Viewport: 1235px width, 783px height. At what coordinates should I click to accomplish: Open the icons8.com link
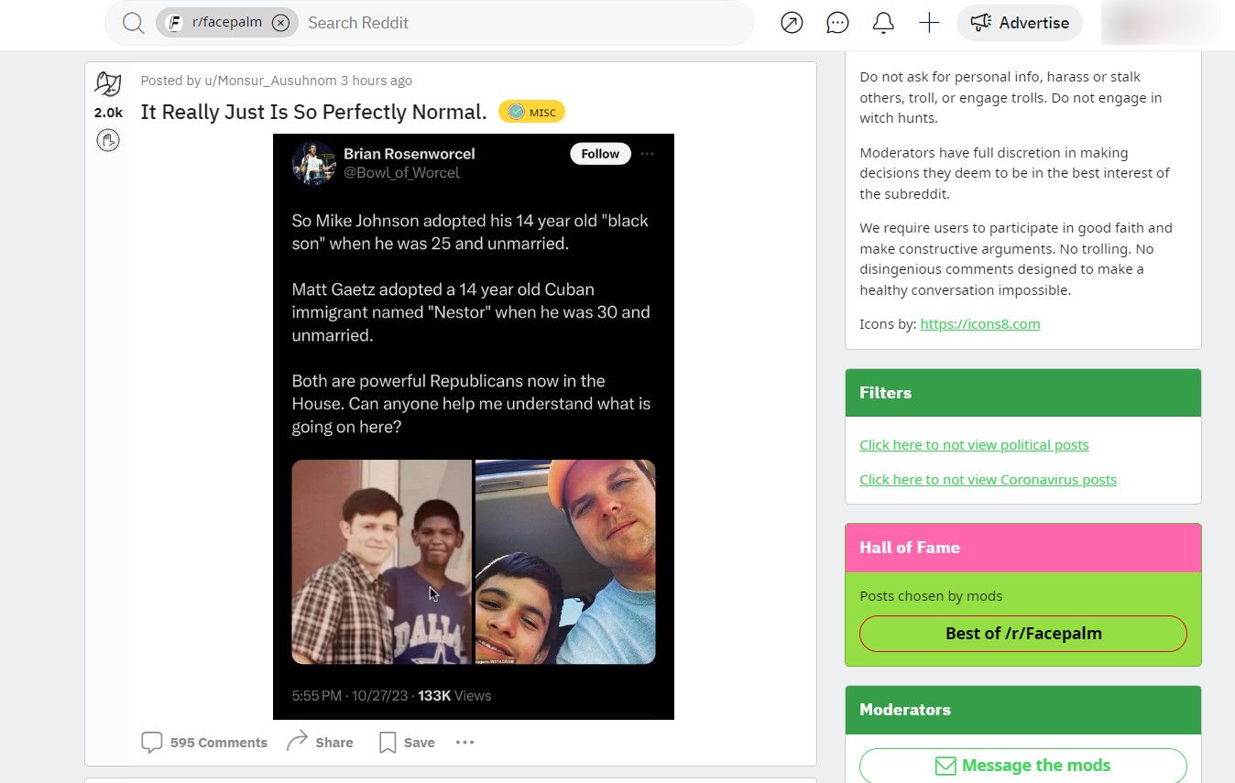coord(979,323)
